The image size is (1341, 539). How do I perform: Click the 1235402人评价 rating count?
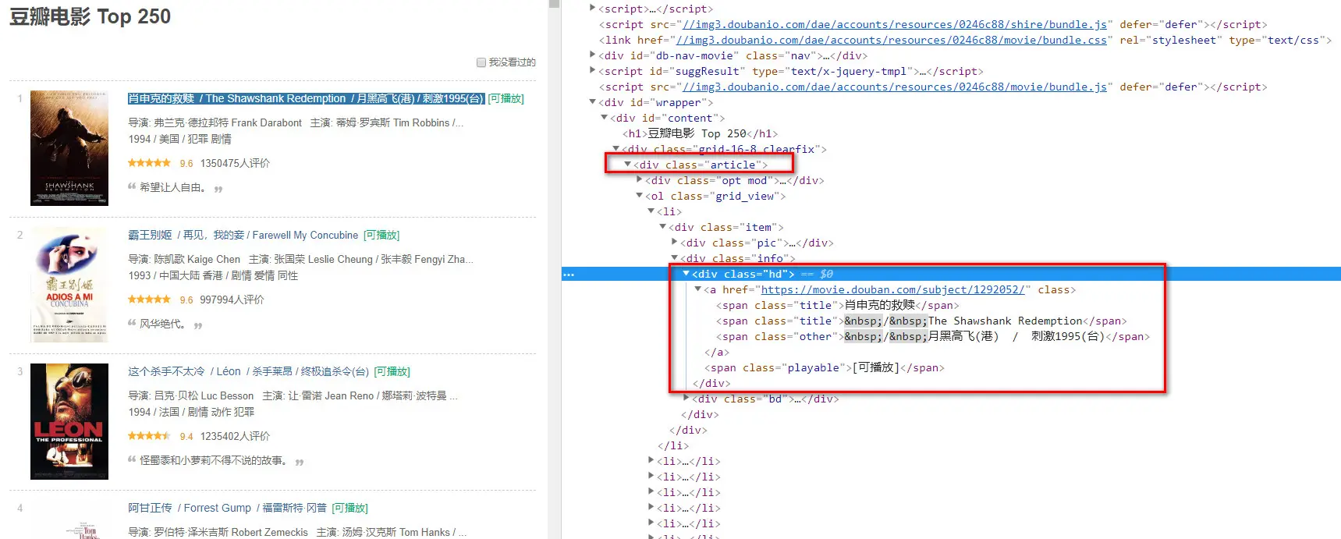[235, 436]
